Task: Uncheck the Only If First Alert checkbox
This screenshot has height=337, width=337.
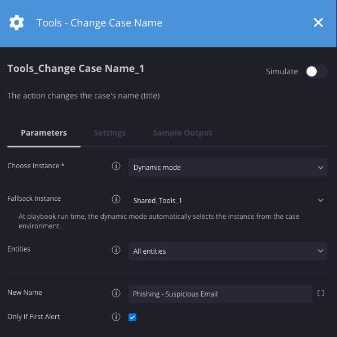Action: tap(132, 317)
